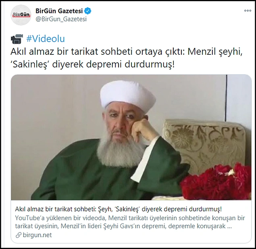Screen dimensions: 256x249
Task: Open the birgun.net domain link
Action: [37, 235]
